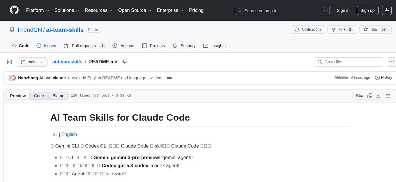
Task: Expand the commit message ellipsis
Action: pyautogui.click(x=169, y=78)
